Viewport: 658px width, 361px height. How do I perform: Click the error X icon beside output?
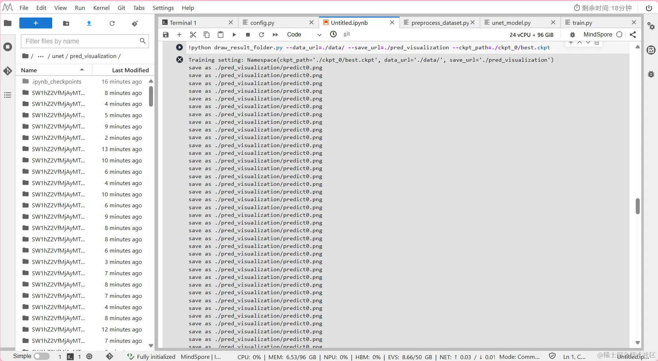(180, 59)
